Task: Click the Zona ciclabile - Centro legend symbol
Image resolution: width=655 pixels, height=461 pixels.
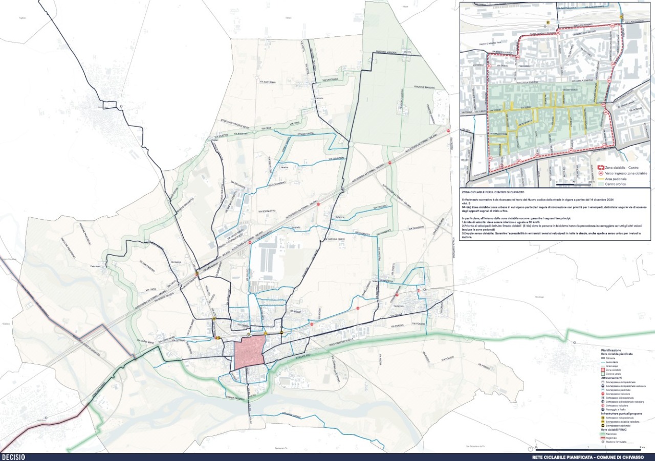Action: pos(601,168)
